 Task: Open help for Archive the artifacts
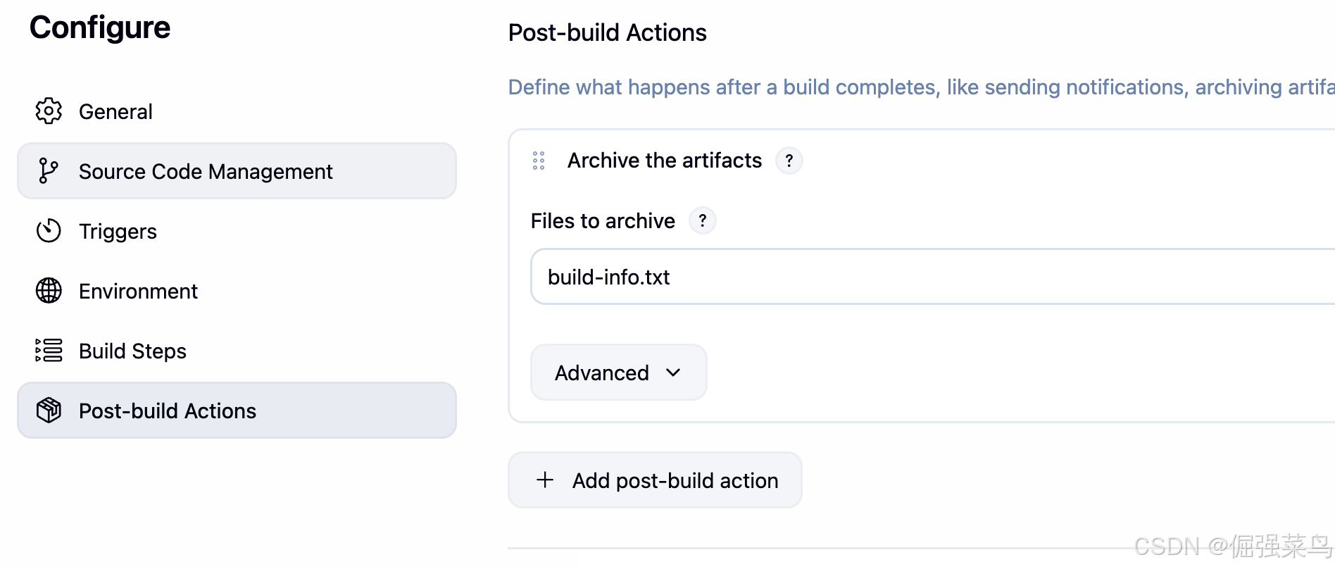[x=789, y=161]
